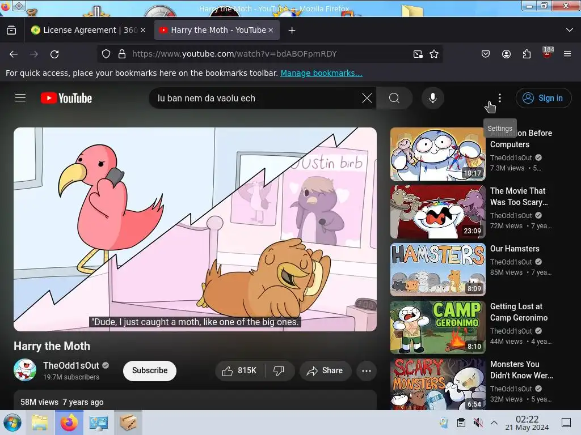Viewport: 581px width, 435px height.
Task: Reload the current page
Action: click(x=54, y=54)
